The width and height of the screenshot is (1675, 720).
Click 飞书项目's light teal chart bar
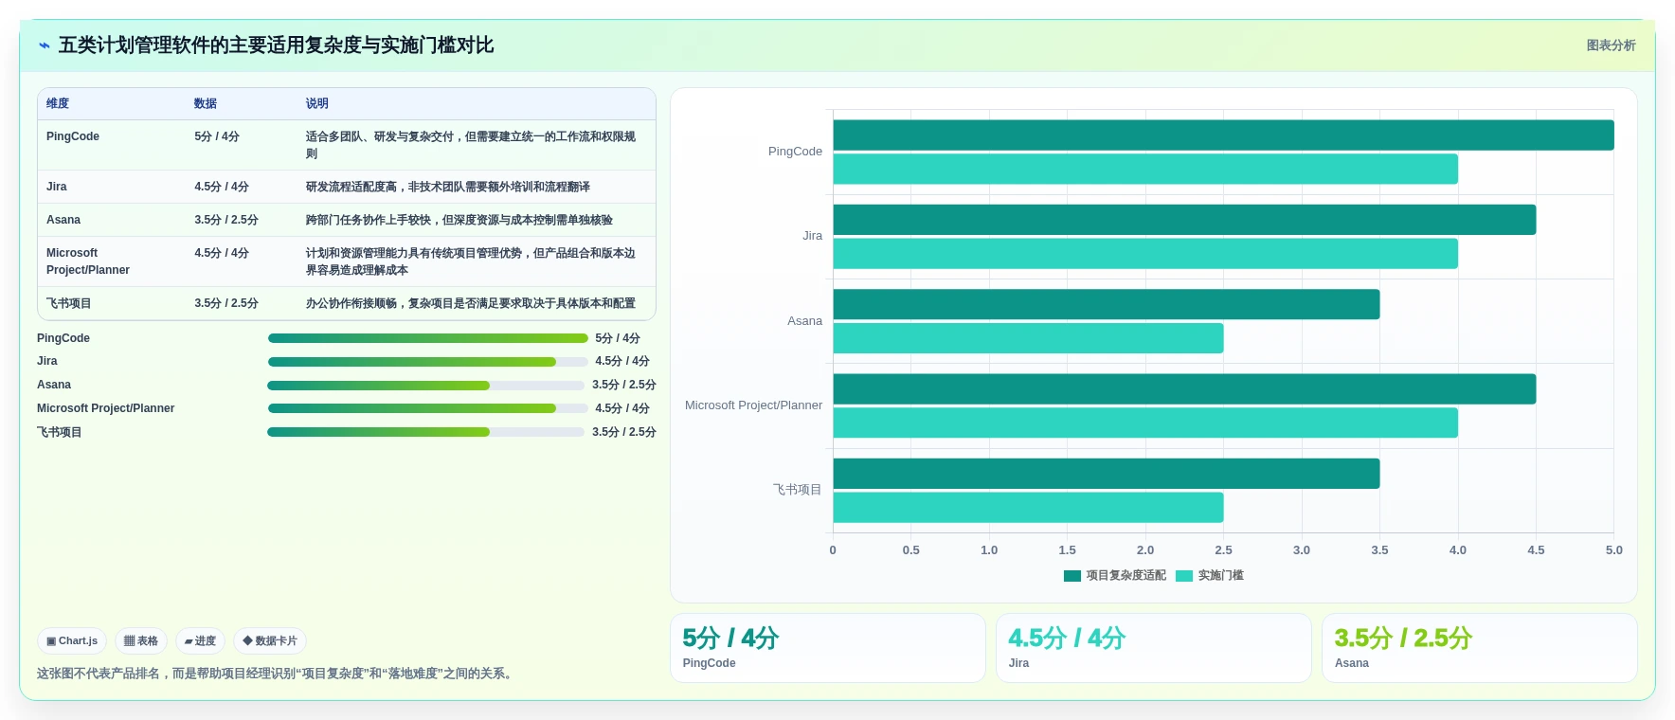pos(1028,508)
